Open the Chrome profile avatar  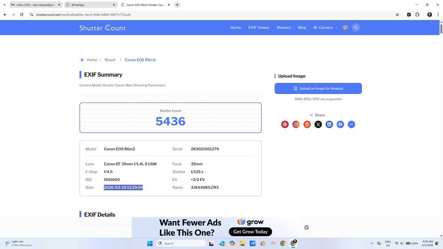click(x=429, y=15)
